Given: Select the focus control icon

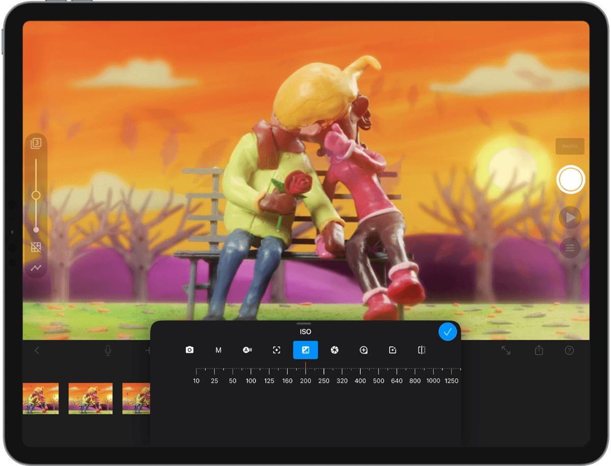Looking at the screenshot, I should (276, 350).
